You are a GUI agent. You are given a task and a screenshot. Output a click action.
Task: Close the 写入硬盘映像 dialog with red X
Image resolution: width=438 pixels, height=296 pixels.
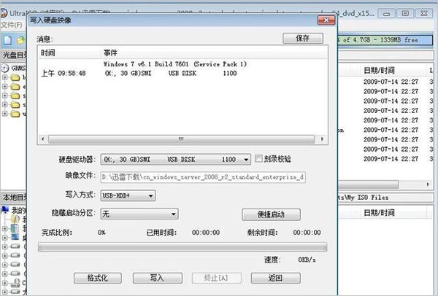coord(326,20)
